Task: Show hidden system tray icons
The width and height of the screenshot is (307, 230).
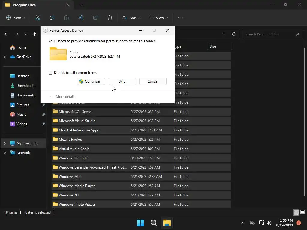Action: click(242, 223)
